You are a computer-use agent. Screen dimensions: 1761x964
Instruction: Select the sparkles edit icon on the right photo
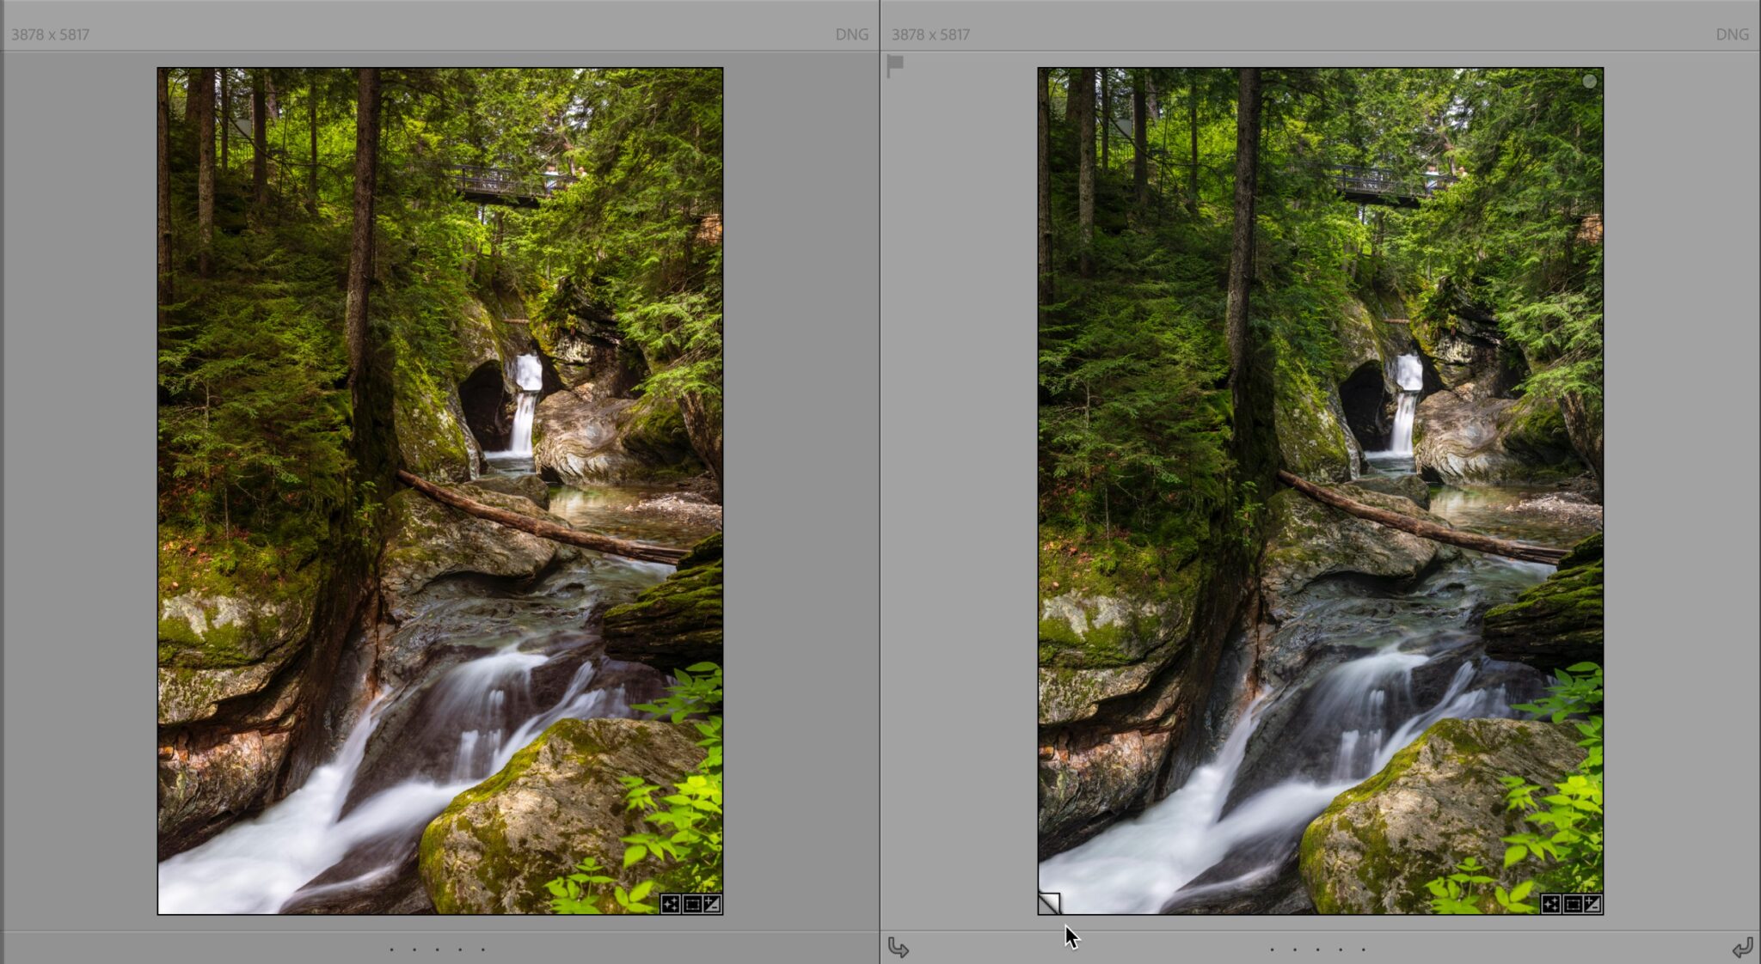click(1550, 904)
